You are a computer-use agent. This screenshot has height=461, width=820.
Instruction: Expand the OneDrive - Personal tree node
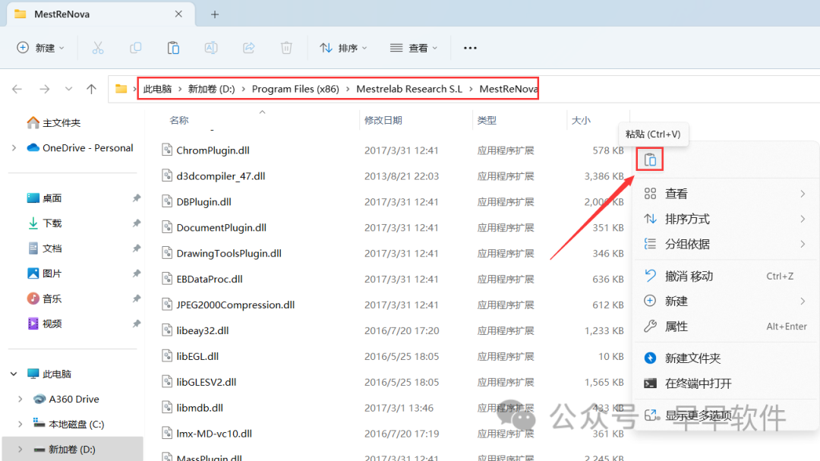pyautogui.click(x=14, y=148)
